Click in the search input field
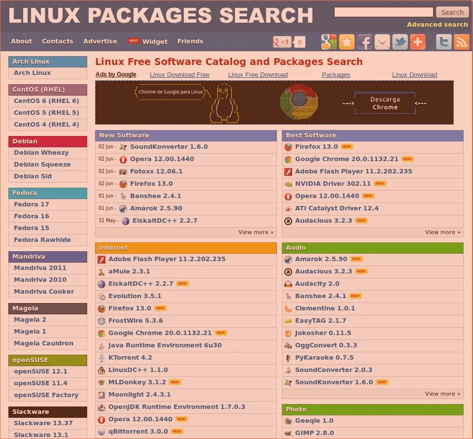This screenshot has width=473, height=439. (383, 12)
